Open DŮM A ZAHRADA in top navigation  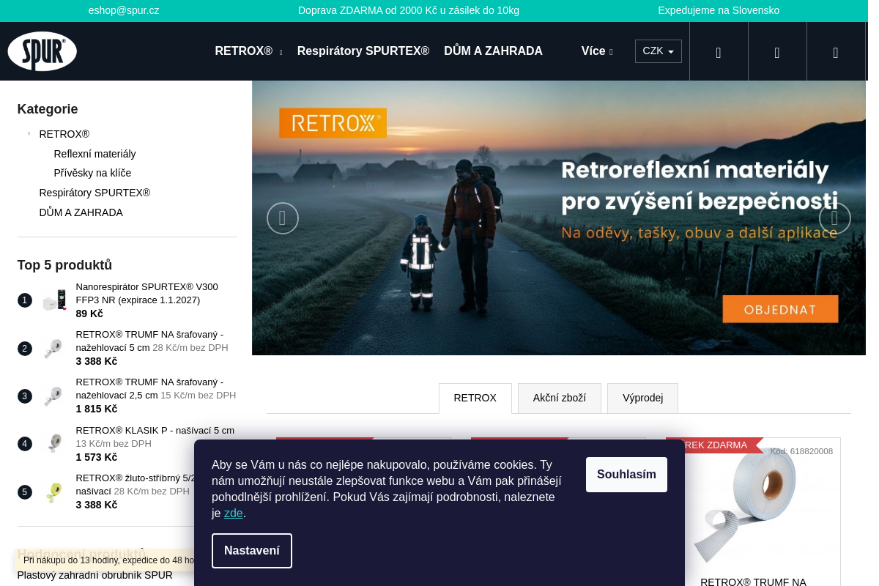point(493,51)
